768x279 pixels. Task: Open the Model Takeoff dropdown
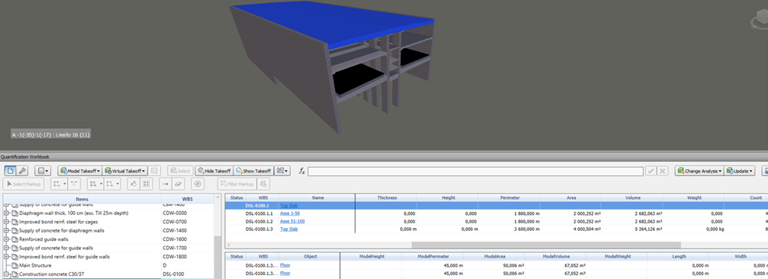tap(80, 171)
